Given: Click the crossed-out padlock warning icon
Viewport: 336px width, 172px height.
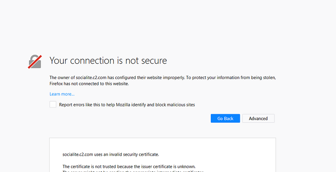Looking at the screenshot, I should click(x=35, y=62).
